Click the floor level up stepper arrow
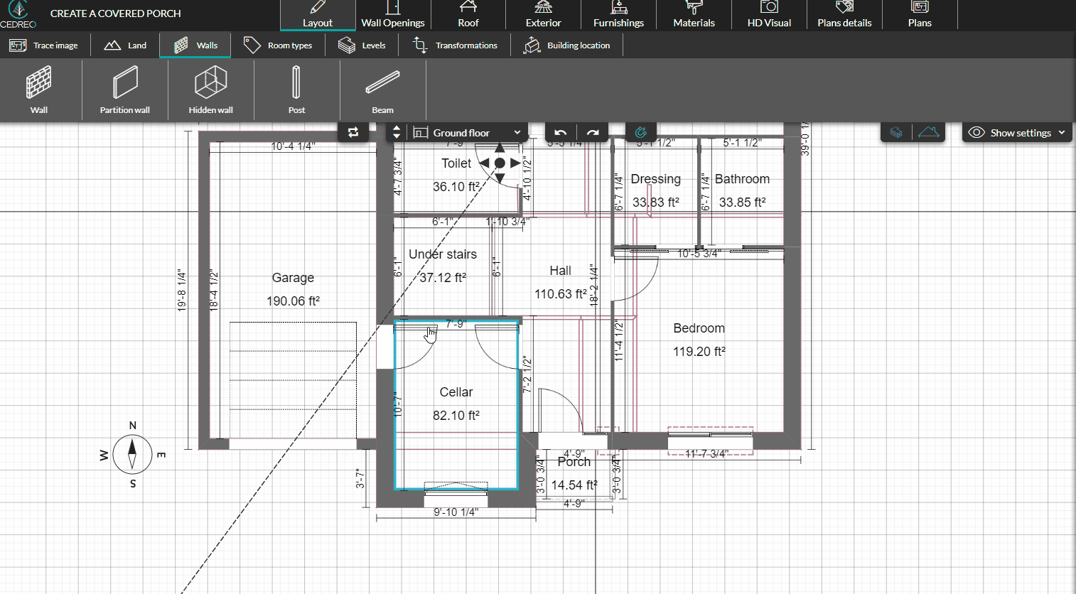 396,129
